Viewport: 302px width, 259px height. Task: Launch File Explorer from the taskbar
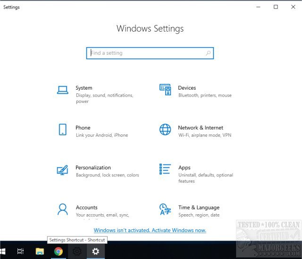(40, 251)
